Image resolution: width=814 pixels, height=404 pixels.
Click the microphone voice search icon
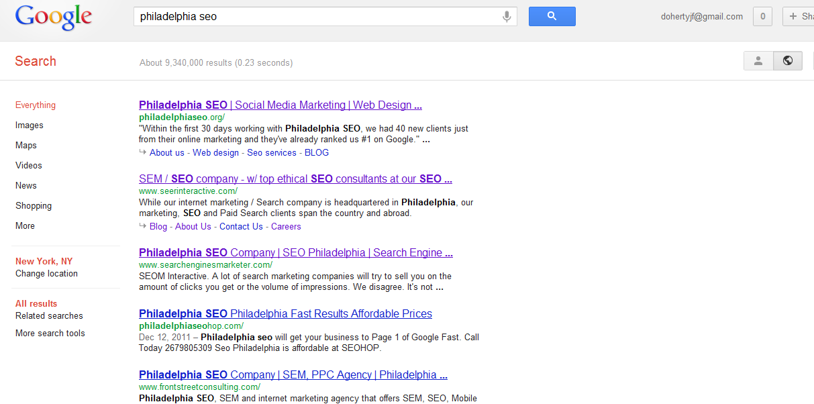[507, 17]
